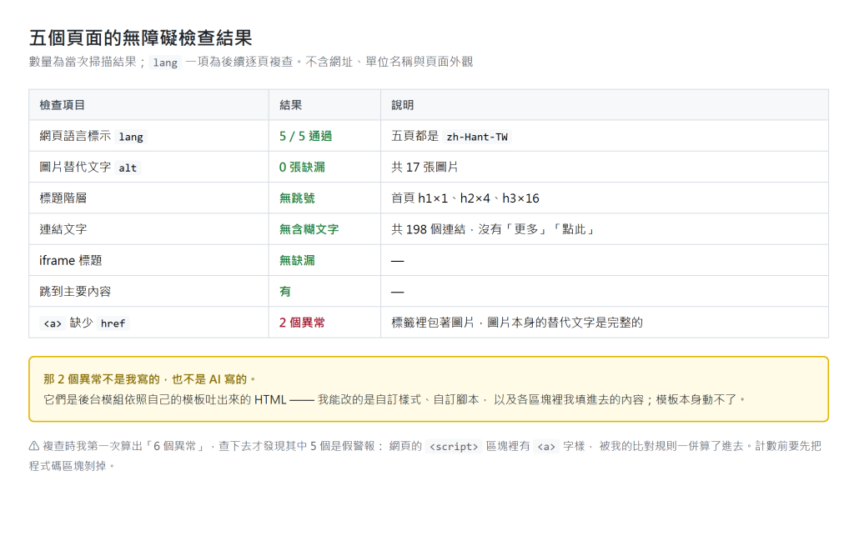Click the 無缺漏 result for iframe
This screenshot has width=854, height=551.
pos(297,260)
